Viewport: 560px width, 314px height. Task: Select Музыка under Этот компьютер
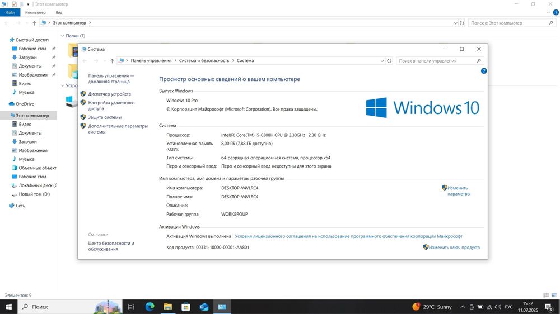(26, 159)
